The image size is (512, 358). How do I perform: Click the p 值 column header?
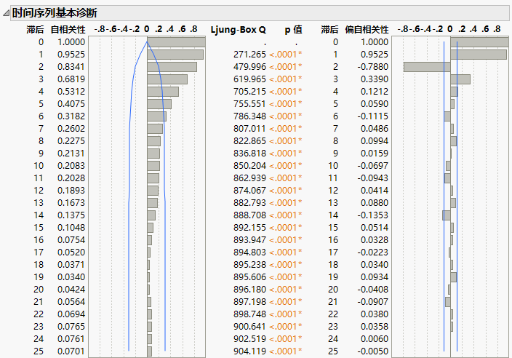293,30
